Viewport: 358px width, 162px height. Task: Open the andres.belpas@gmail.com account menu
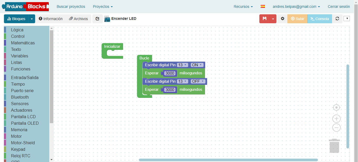296,7
